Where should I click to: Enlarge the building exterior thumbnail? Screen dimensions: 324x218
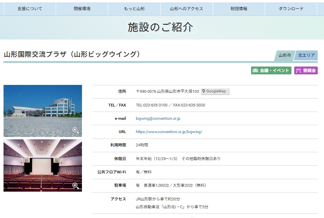click(x=42, y=110)
